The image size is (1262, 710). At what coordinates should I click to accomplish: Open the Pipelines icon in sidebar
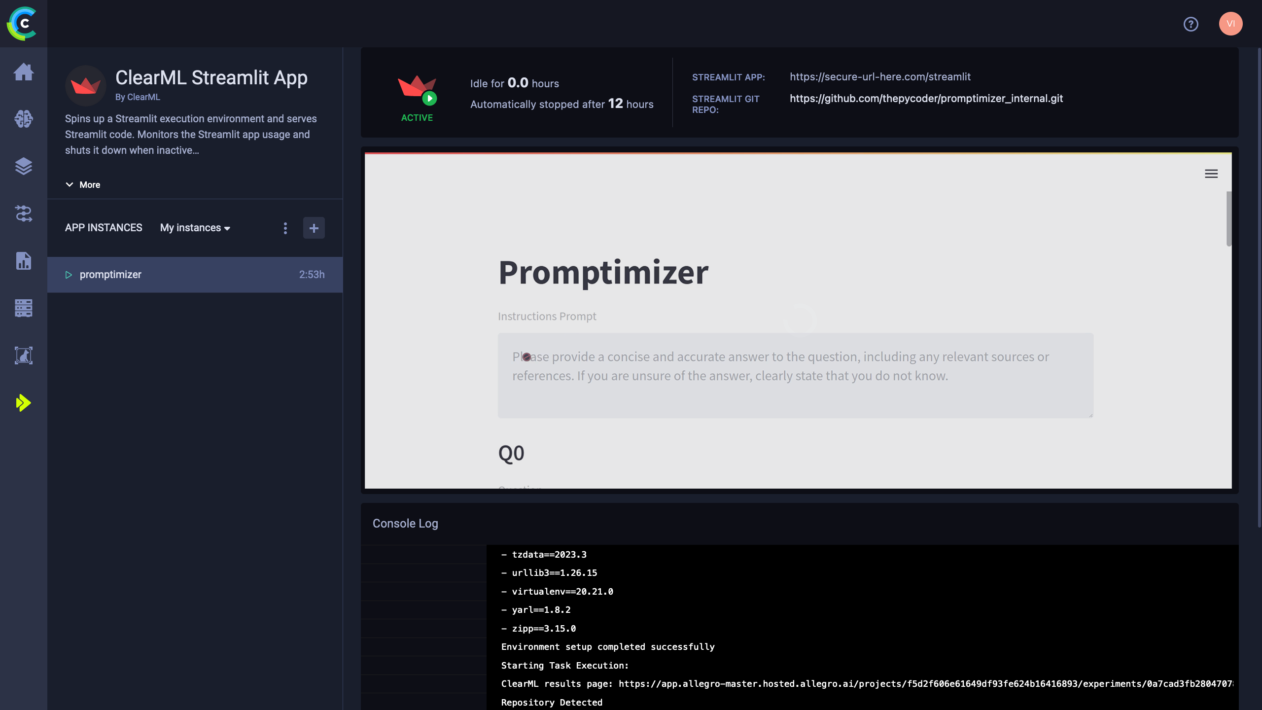tap(24, 213)
